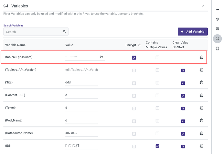
Task: Click the Add Variable button
Action: 193,32
